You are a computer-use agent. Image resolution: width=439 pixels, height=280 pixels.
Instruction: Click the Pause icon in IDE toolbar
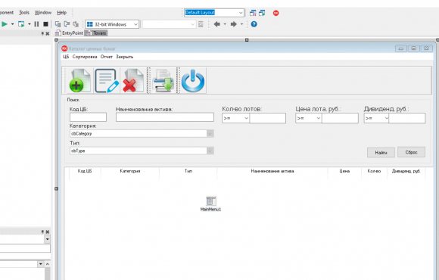tap(36, 24)
